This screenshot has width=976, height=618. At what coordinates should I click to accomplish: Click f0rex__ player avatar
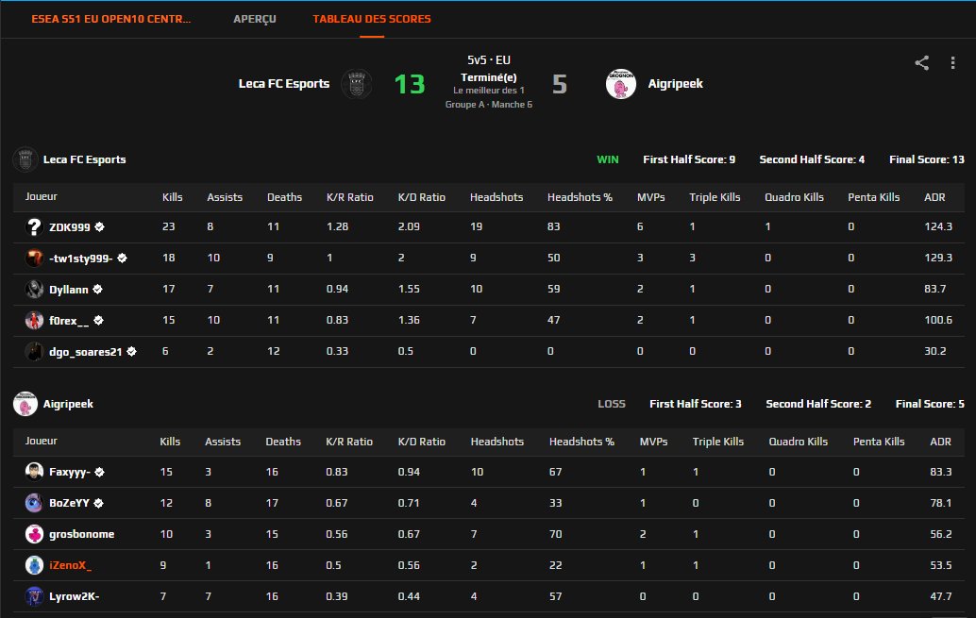click(x=34, y=321)
